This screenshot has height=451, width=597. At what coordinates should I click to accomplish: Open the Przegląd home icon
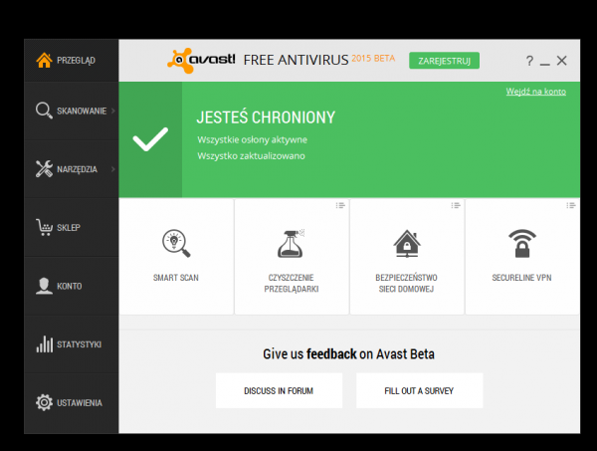click(44, 60)
